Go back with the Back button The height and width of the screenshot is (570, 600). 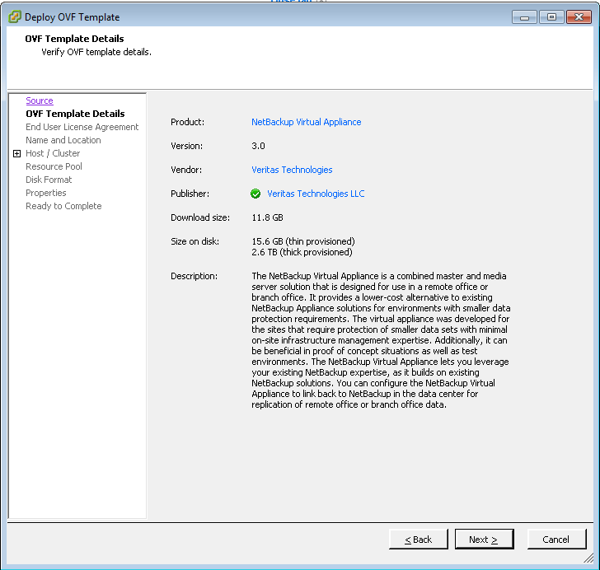418,540
